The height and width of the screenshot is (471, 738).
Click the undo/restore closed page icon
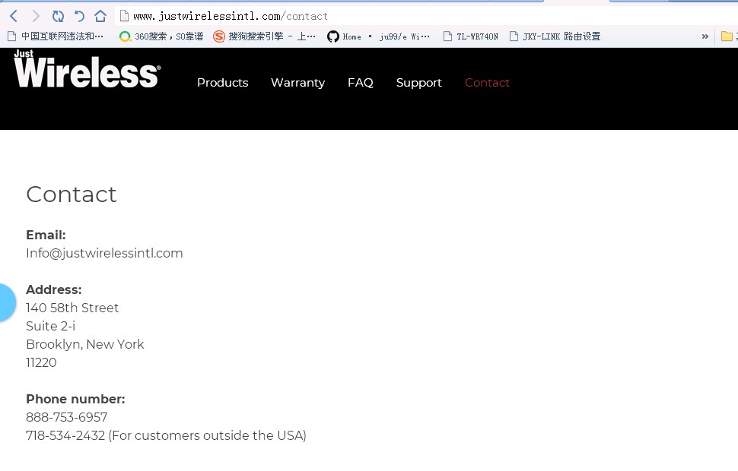pyautogui.click(x=79, y=17)
